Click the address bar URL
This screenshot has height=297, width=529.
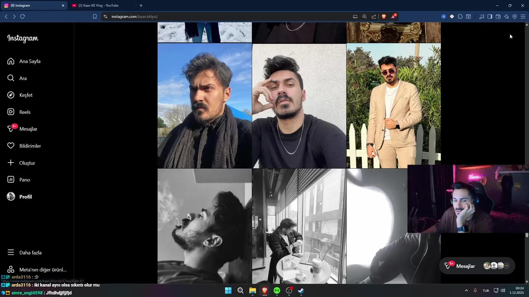tap(134, 16)
